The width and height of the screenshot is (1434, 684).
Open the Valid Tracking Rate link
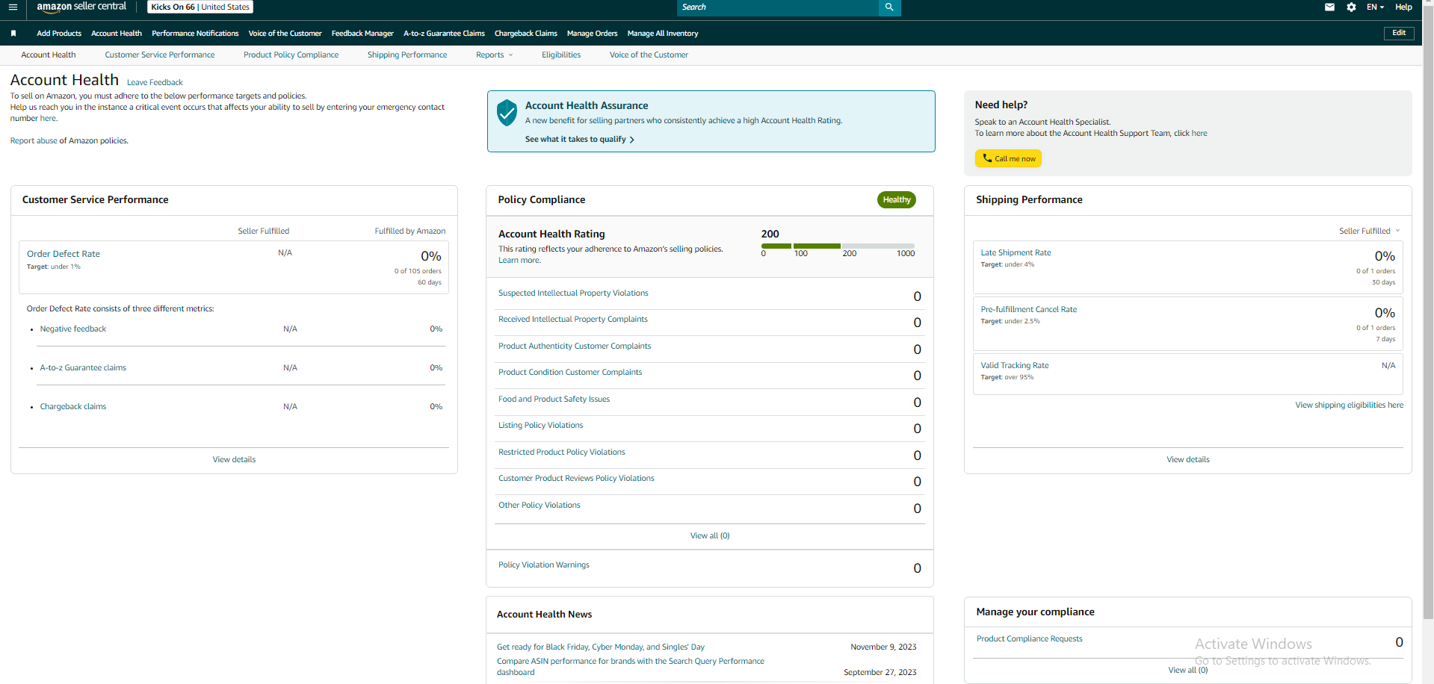pyautogui.click(x=1015, y=366)
